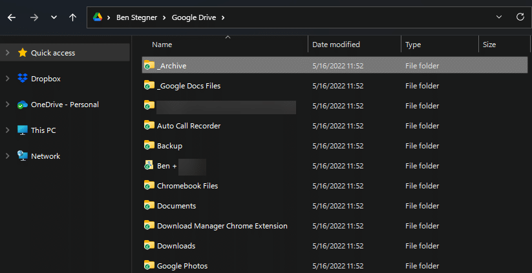Image resolution: width=532 pixels, height=273 pixels.
Task: Open This PC in navigation pane
Action: point(43,130)
